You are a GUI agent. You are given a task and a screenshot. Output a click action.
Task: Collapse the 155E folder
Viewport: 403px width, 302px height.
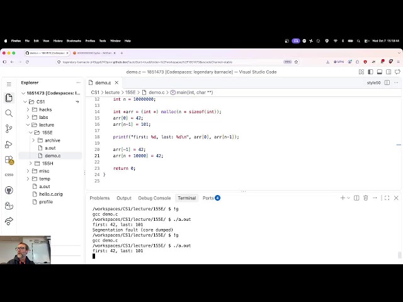(x=31, y=133)
